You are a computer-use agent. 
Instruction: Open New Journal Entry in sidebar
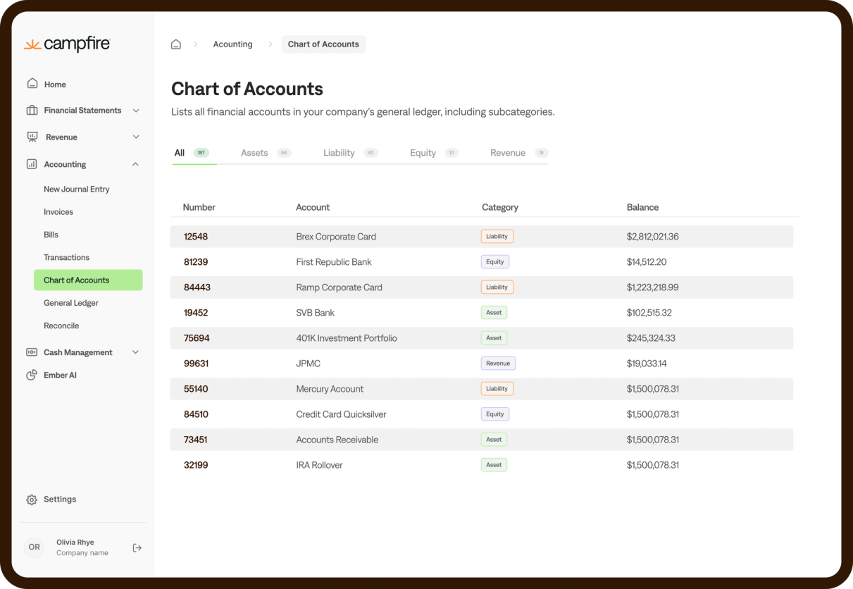76,189
